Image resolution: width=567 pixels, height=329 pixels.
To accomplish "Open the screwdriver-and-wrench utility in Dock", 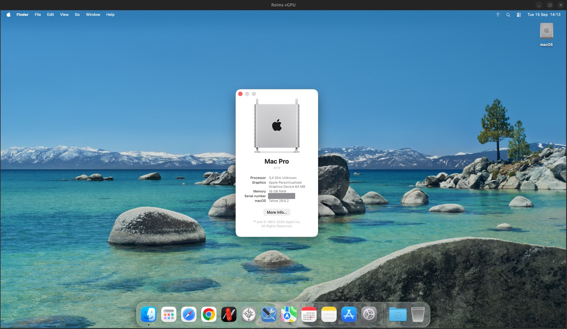I will 269,314.
